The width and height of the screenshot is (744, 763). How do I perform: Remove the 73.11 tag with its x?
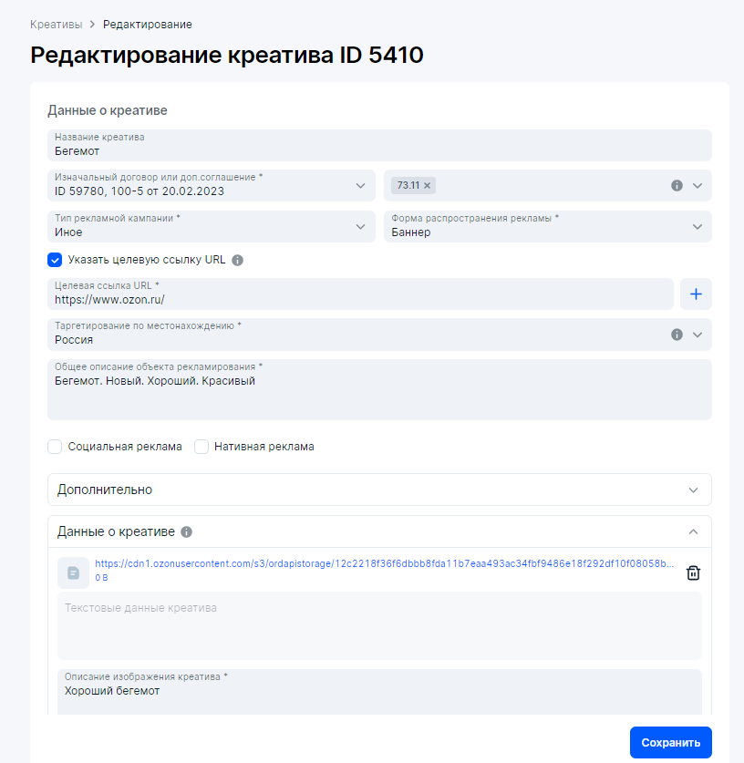coord(428,185)
